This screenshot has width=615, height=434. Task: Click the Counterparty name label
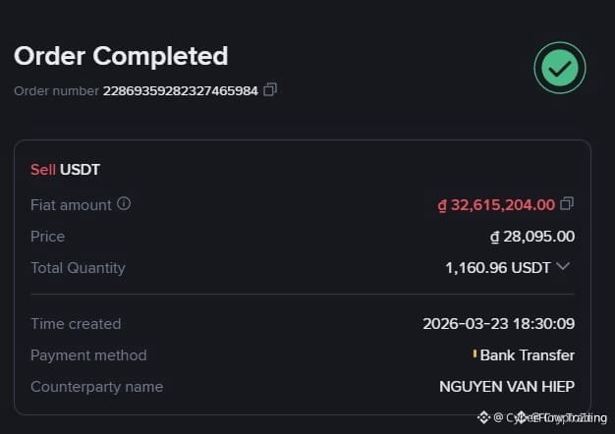96,387
